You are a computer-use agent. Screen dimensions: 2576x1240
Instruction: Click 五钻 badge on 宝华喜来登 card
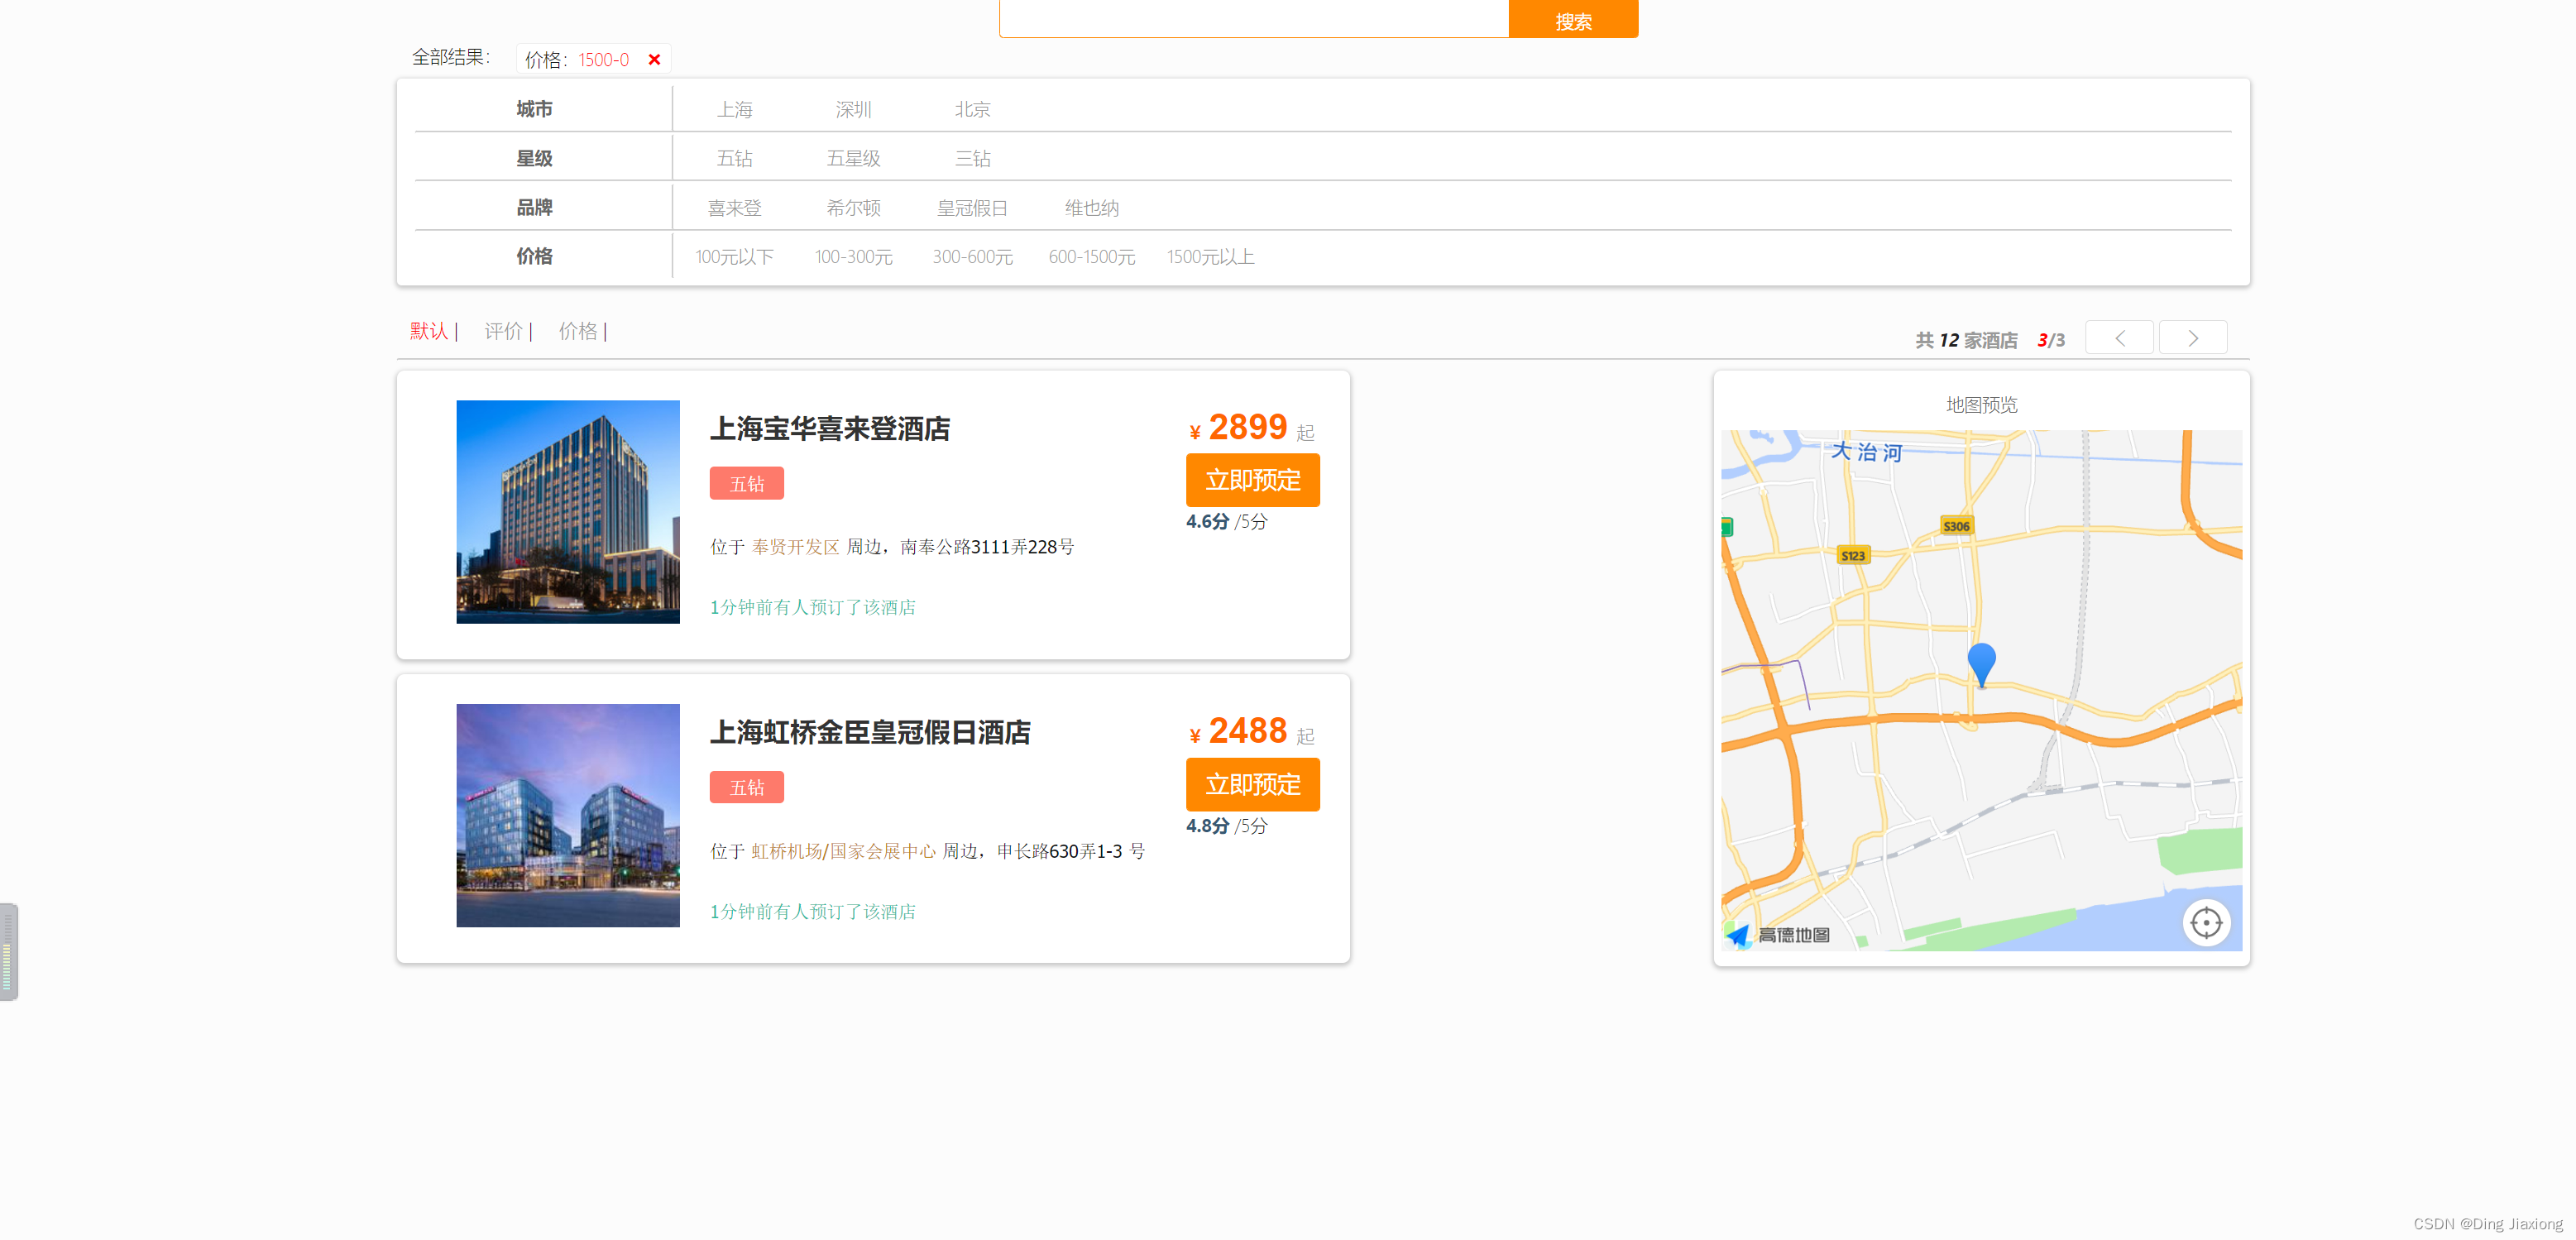point(746,483)
